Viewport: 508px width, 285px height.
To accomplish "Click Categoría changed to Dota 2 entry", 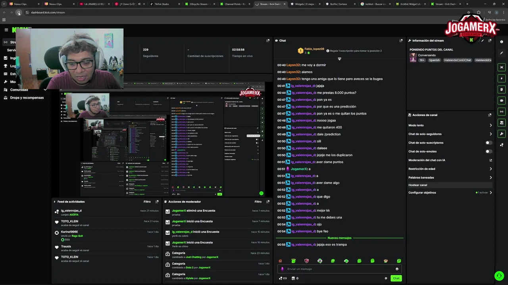I will (x=218, y=265).
